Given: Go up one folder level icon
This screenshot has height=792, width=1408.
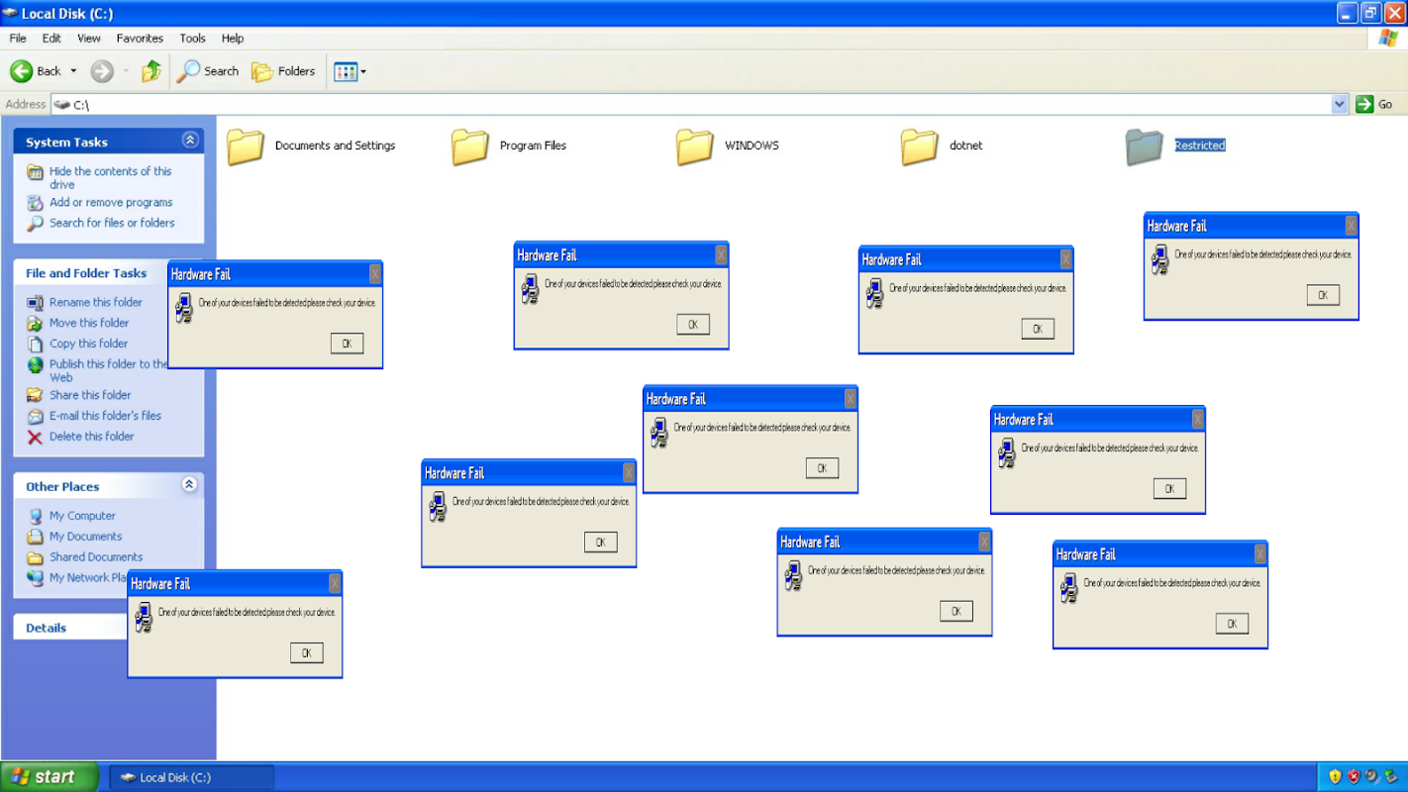Looking at the screenshot, I should 151,71.
